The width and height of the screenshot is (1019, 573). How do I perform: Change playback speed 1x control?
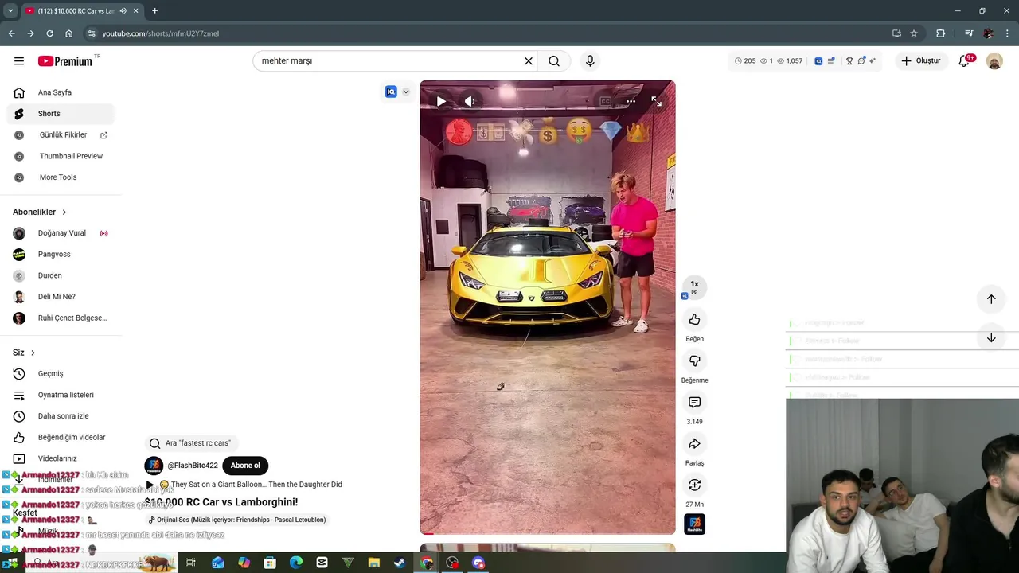coord(694,287)
